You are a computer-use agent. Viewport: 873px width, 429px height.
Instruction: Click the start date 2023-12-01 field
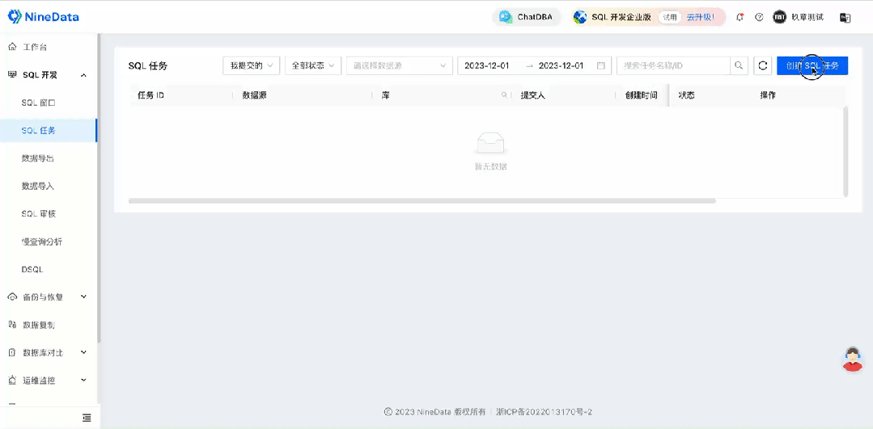point(487,65)
